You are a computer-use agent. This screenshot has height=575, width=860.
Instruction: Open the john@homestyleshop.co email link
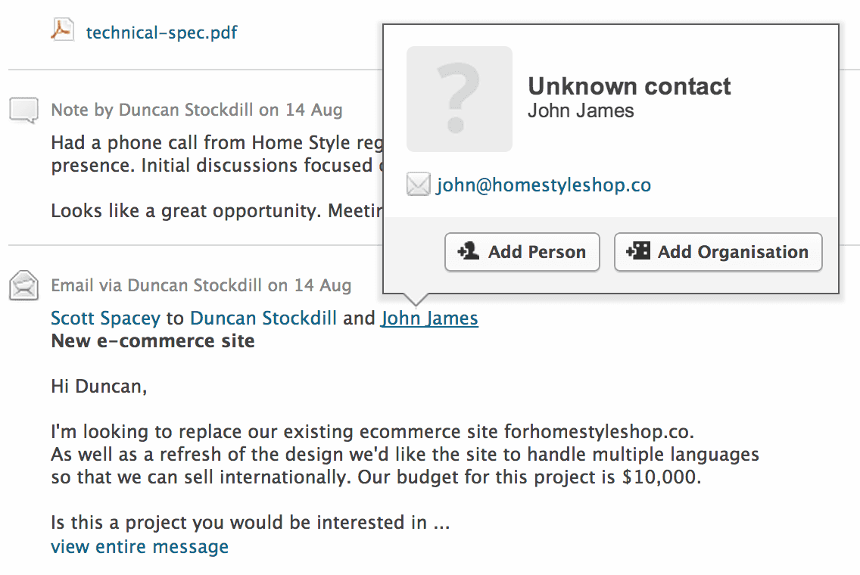coord(544,185)
